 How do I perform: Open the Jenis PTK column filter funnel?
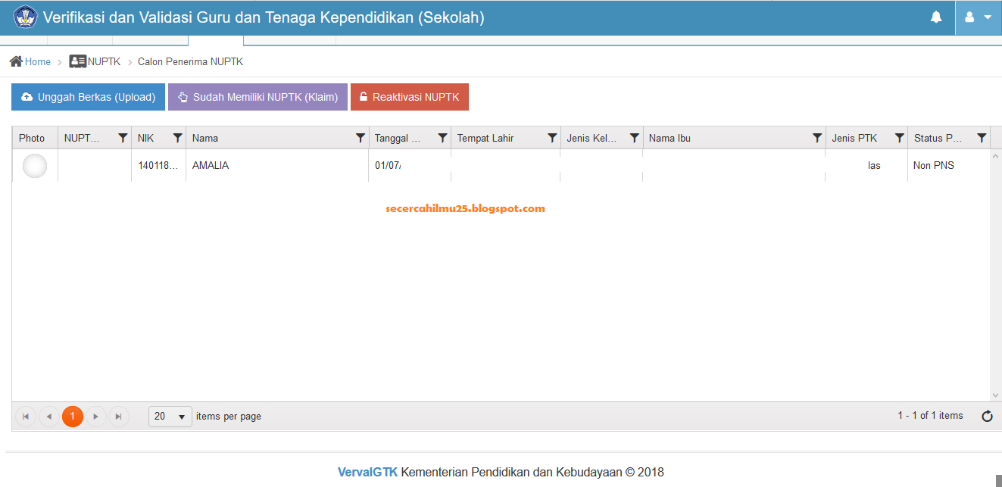(x=899, y=138)
